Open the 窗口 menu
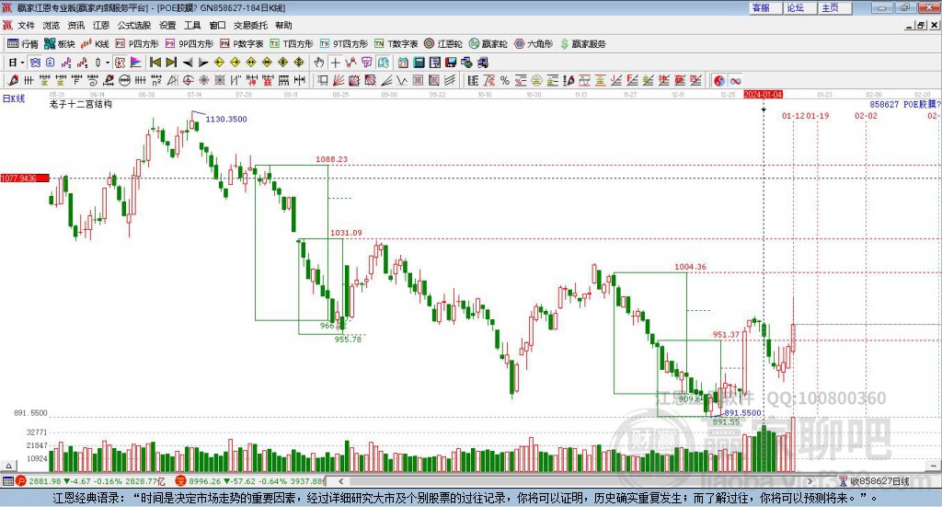 click(217, 25)
